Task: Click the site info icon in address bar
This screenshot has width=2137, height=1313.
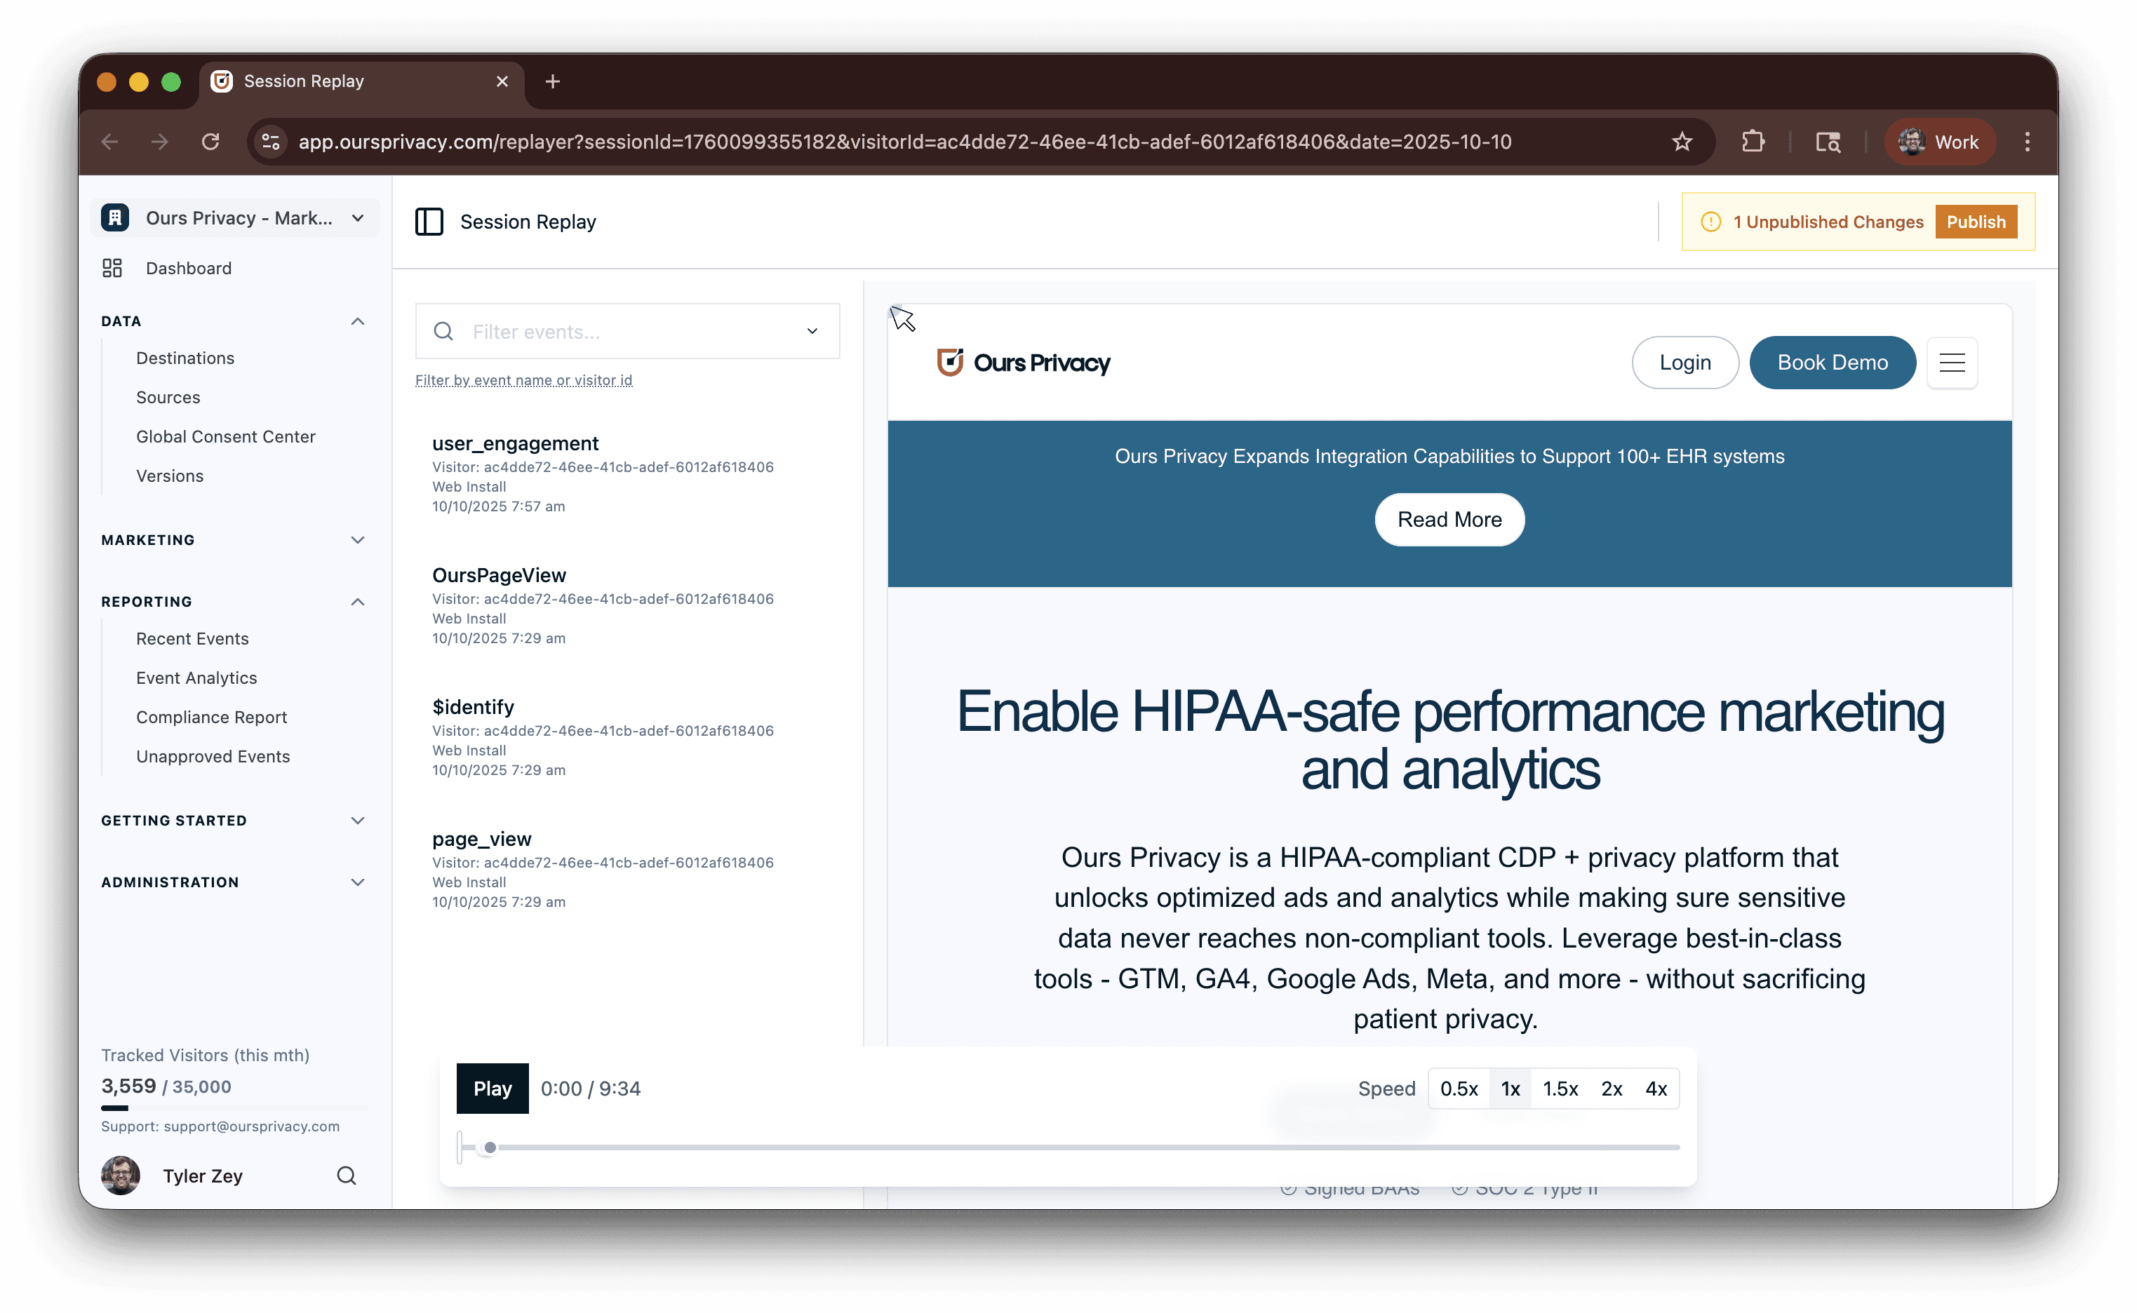Action: [x=271, y=142]
